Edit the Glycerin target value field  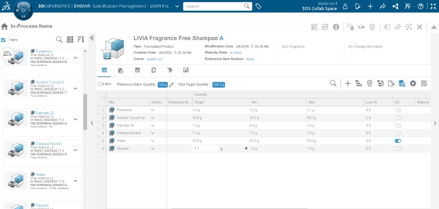[x=205, y=149]
